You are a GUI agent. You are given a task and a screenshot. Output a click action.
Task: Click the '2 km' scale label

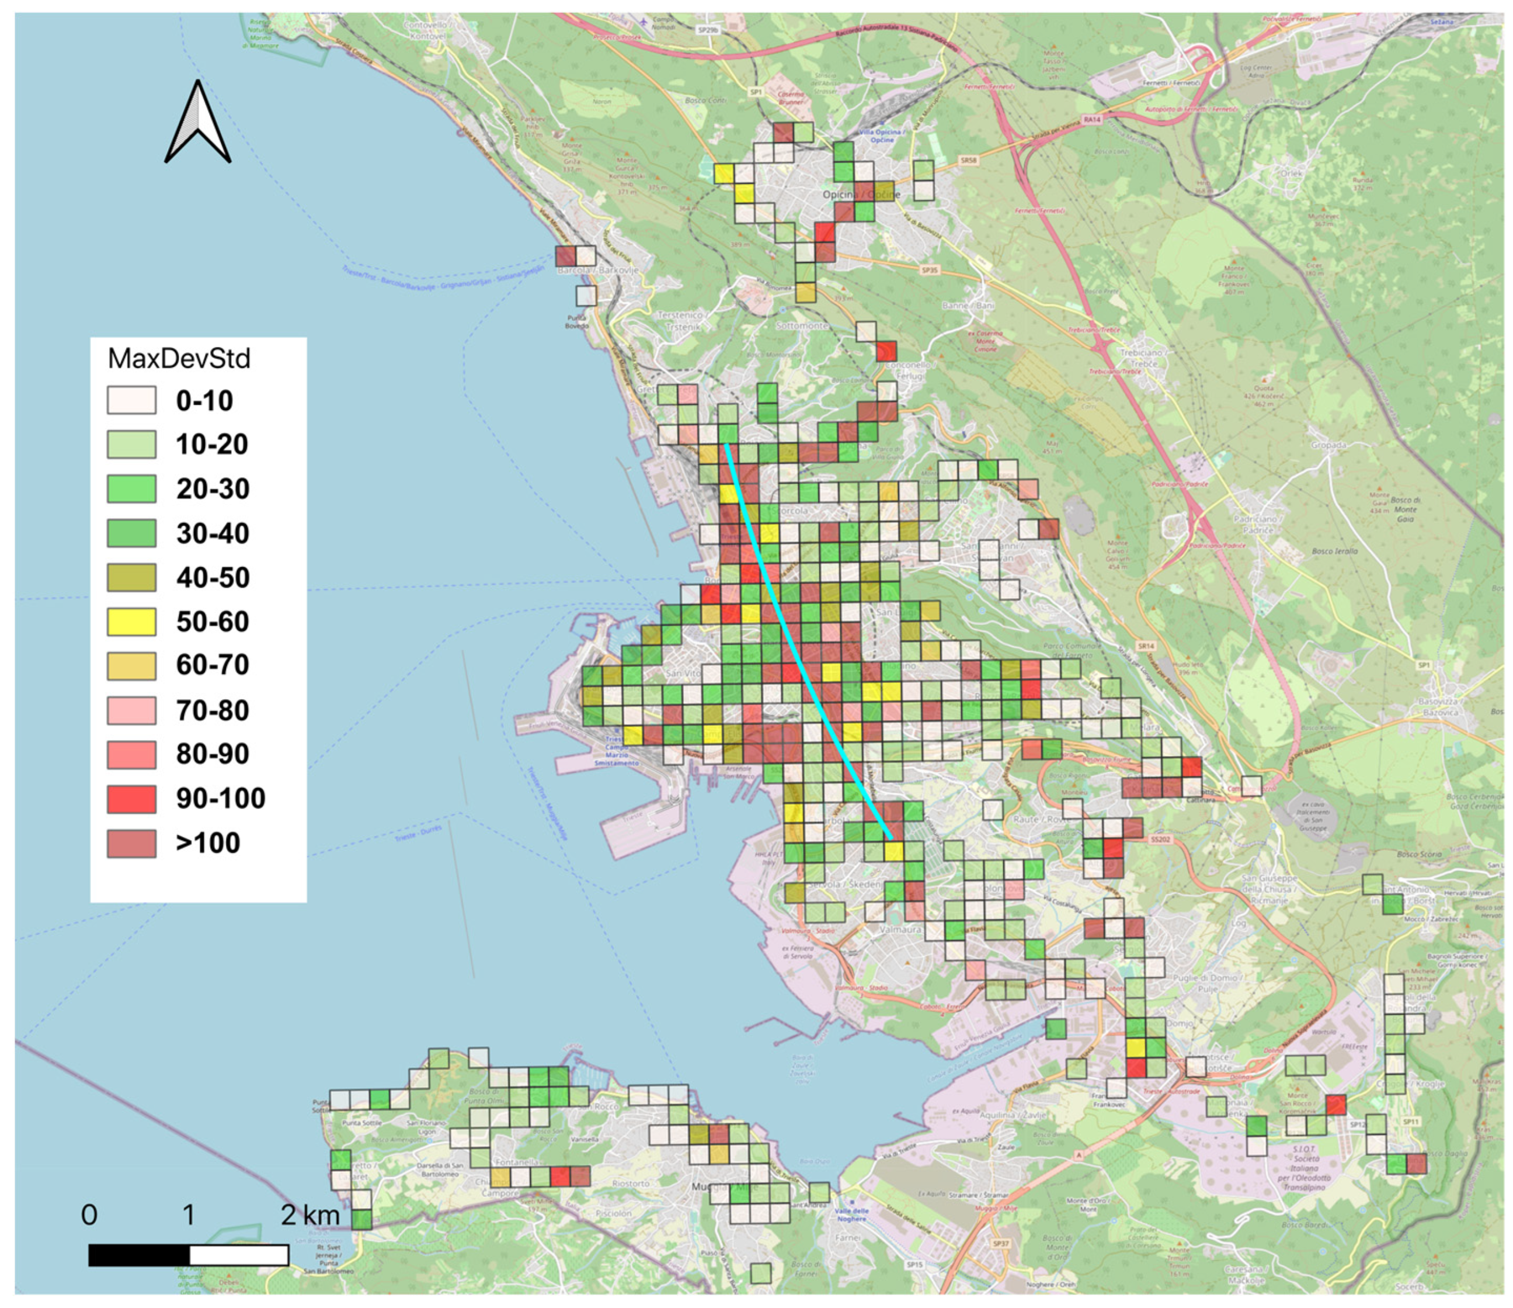pyautogui.click(x=310, y=1215)
